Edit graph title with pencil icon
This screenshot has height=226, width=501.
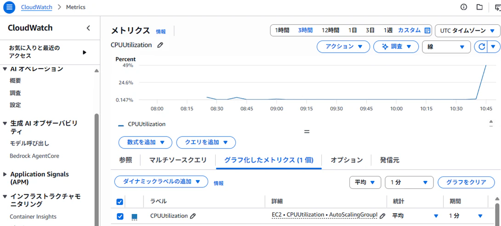pyautogui.click(x=160, y=45)
